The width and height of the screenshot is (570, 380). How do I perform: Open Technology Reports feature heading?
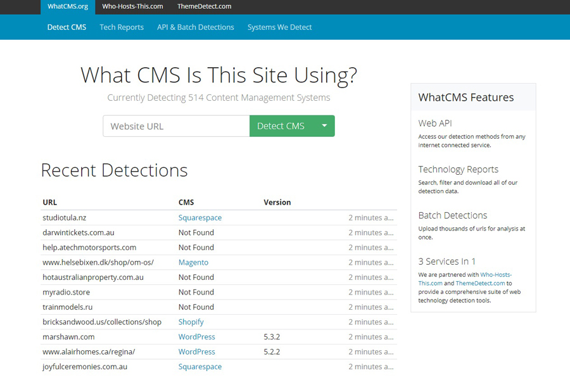point(458,169)
